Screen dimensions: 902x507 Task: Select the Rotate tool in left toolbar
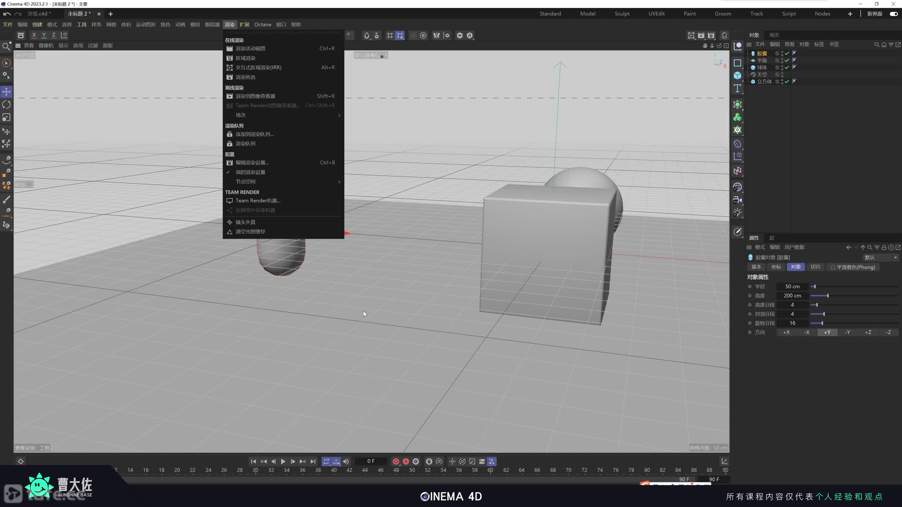pos(6,105)
